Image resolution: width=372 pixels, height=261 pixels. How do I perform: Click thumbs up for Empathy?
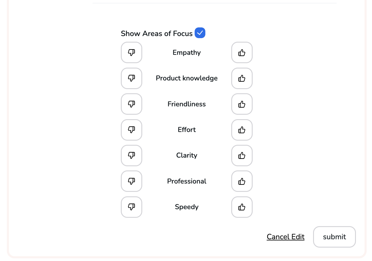tap(242, 52)
